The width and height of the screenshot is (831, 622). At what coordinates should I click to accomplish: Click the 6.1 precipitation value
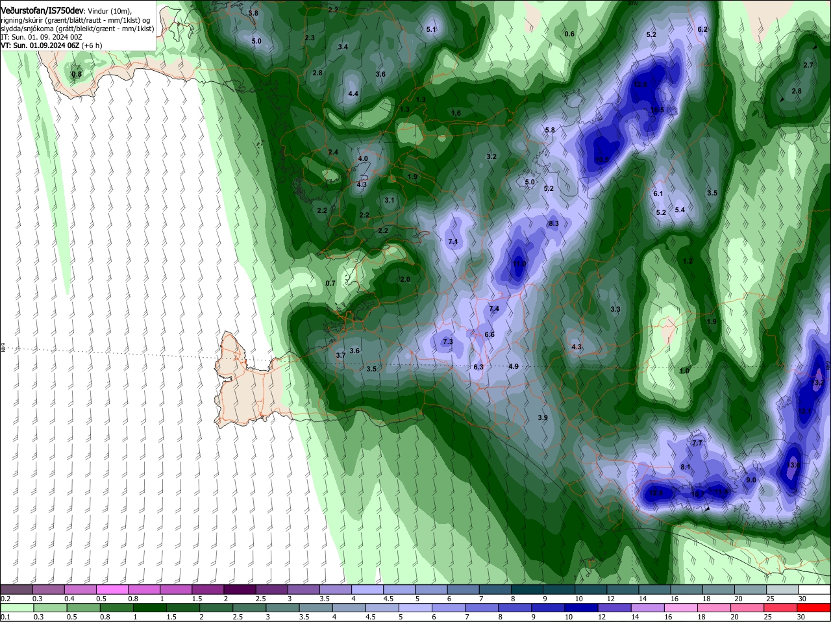658,193
